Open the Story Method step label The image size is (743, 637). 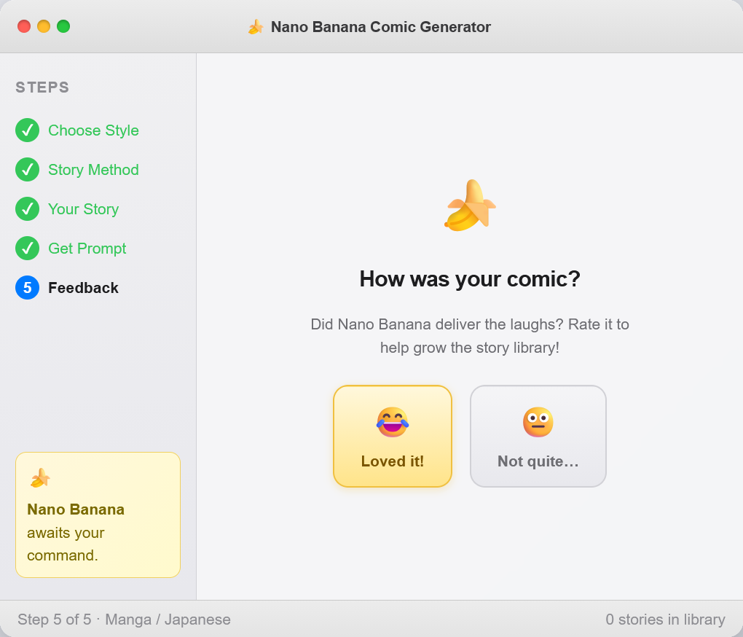coord(93,170)
